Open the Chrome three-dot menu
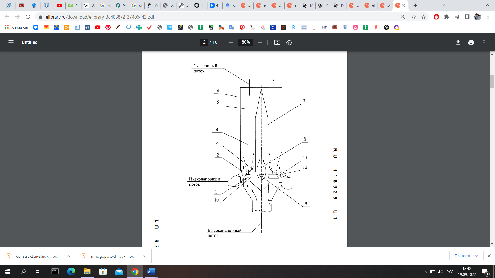 pyautogui.click(x=488, y=17)
